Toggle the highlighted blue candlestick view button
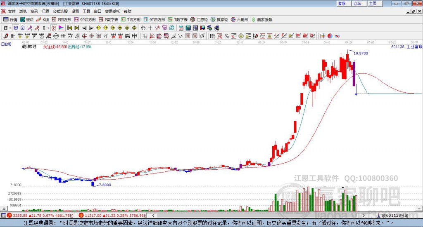 [16, 28]
